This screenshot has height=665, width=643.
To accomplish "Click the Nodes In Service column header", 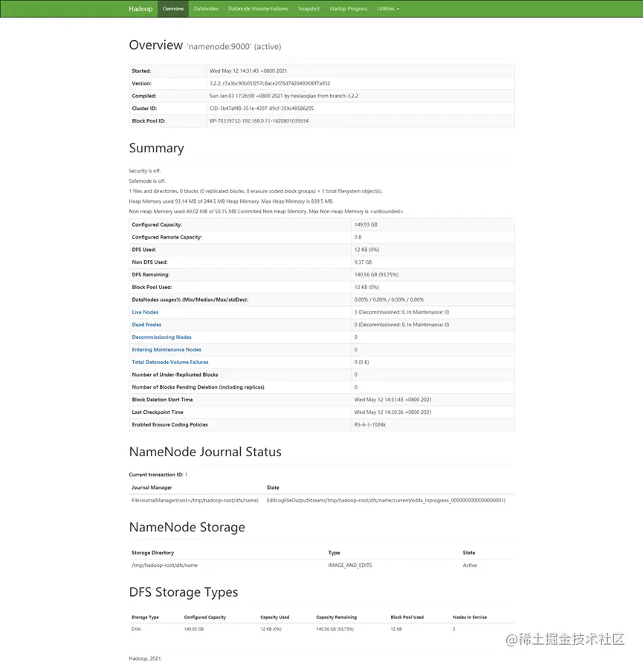I will click(x=470, y=617).
